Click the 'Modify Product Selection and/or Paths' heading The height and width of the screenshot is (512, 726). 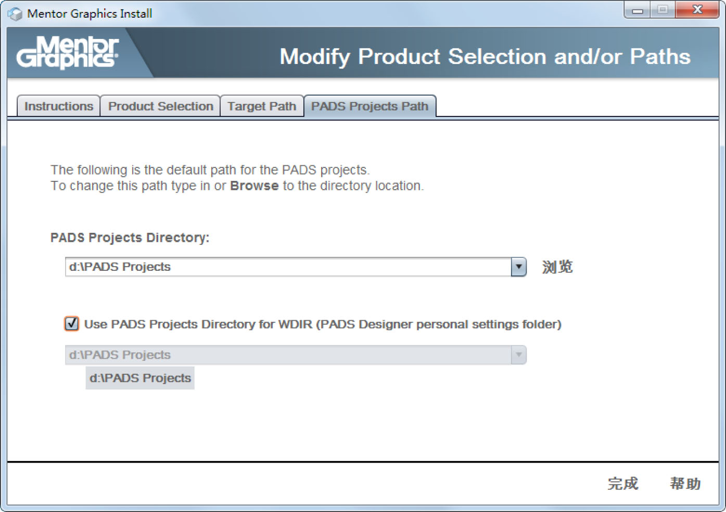[485, 57]
